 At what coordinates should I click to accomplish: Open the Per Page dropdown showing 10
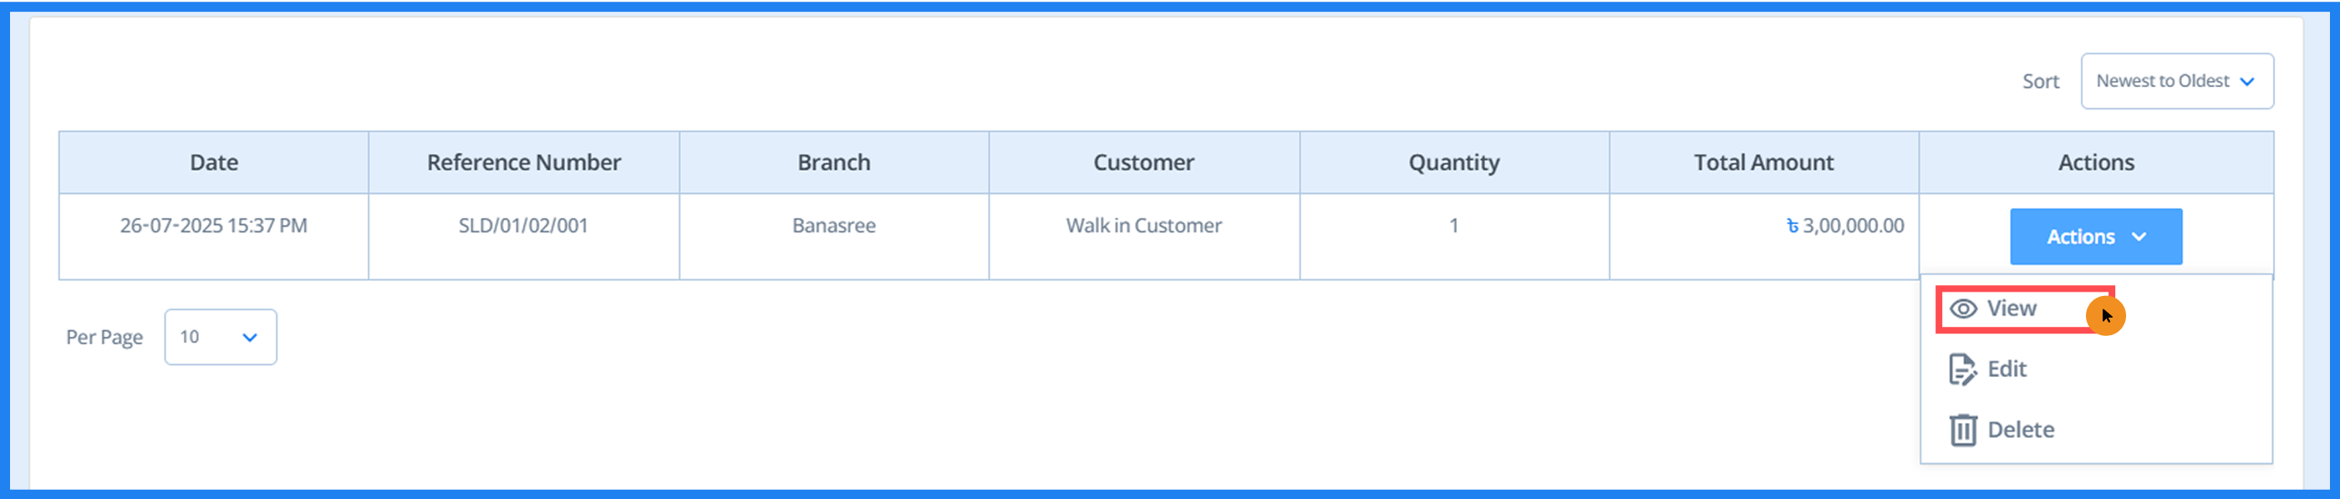pos(220,337)
